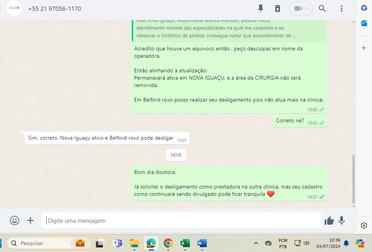Search within the conversation
This screenshot has height=252, width=372.
322,8
